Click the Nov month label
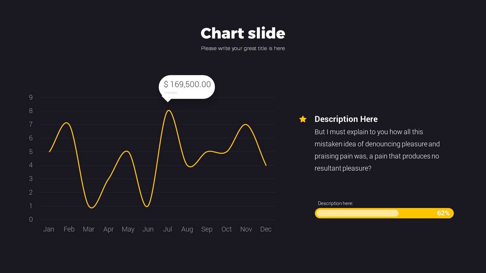The height and width of the screenshot is (273, 486). coord(246,229)
